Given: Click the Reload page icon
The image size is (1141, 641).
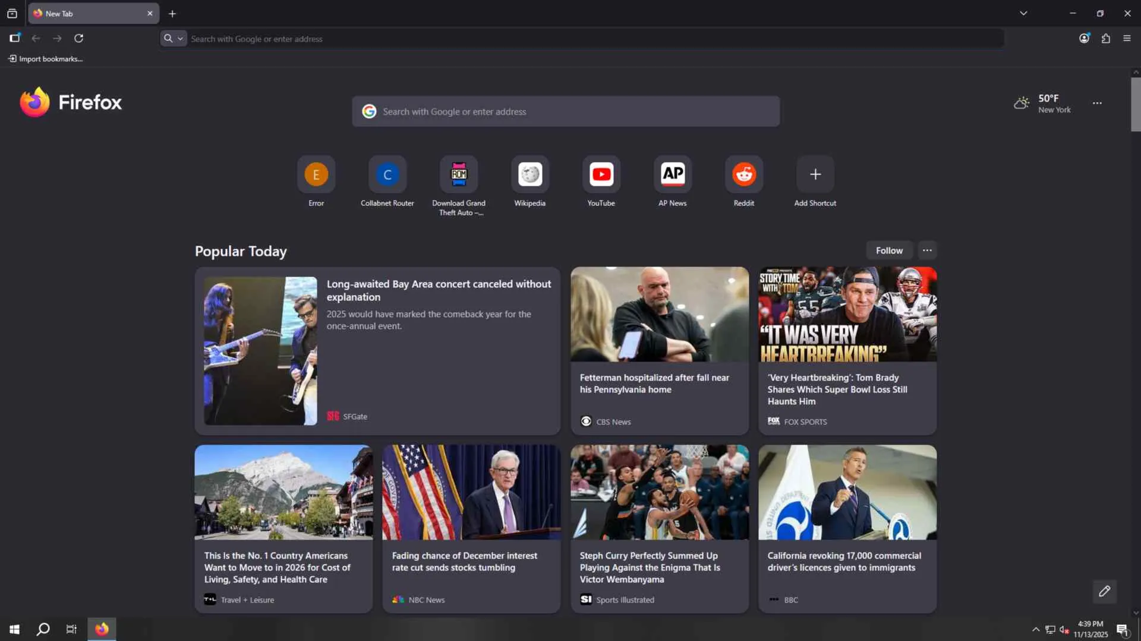Looking at the screenshot, I should [78, 39].
